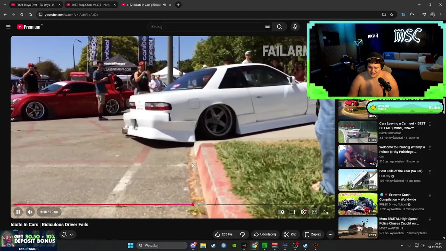Dislike the video with the thumbs-down

[243, 234]
